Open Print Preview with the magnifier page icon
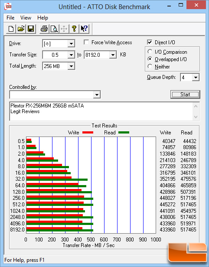 click(54, 29)
